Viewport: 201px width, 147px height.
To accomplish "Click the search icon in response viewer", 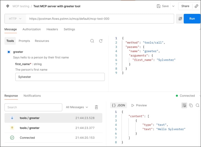I will point(198,105).
